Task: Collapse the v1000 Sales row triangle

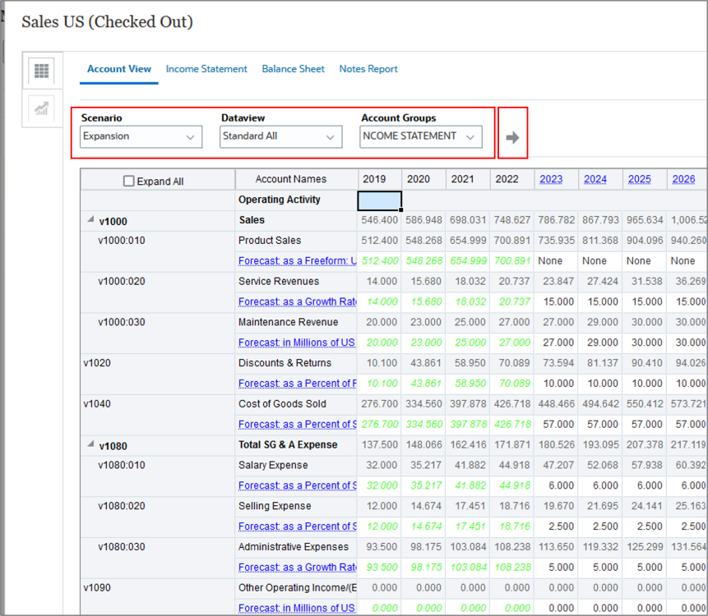Action: pos(90,219)
